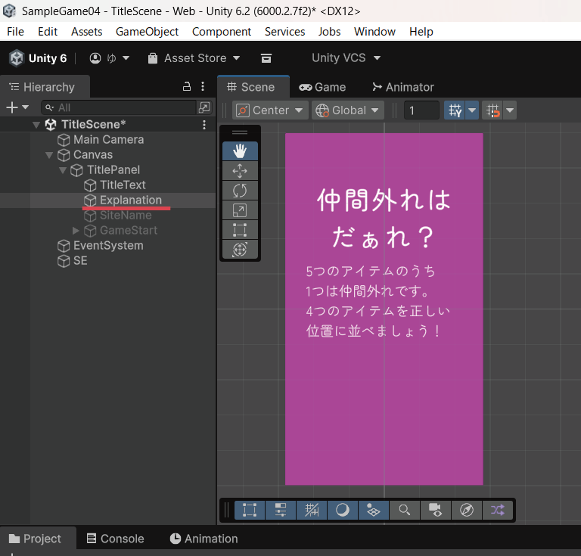Select the combined Transform tool
Image resolution: width=581 pixels, height=556 pixels.
point(240,250)
